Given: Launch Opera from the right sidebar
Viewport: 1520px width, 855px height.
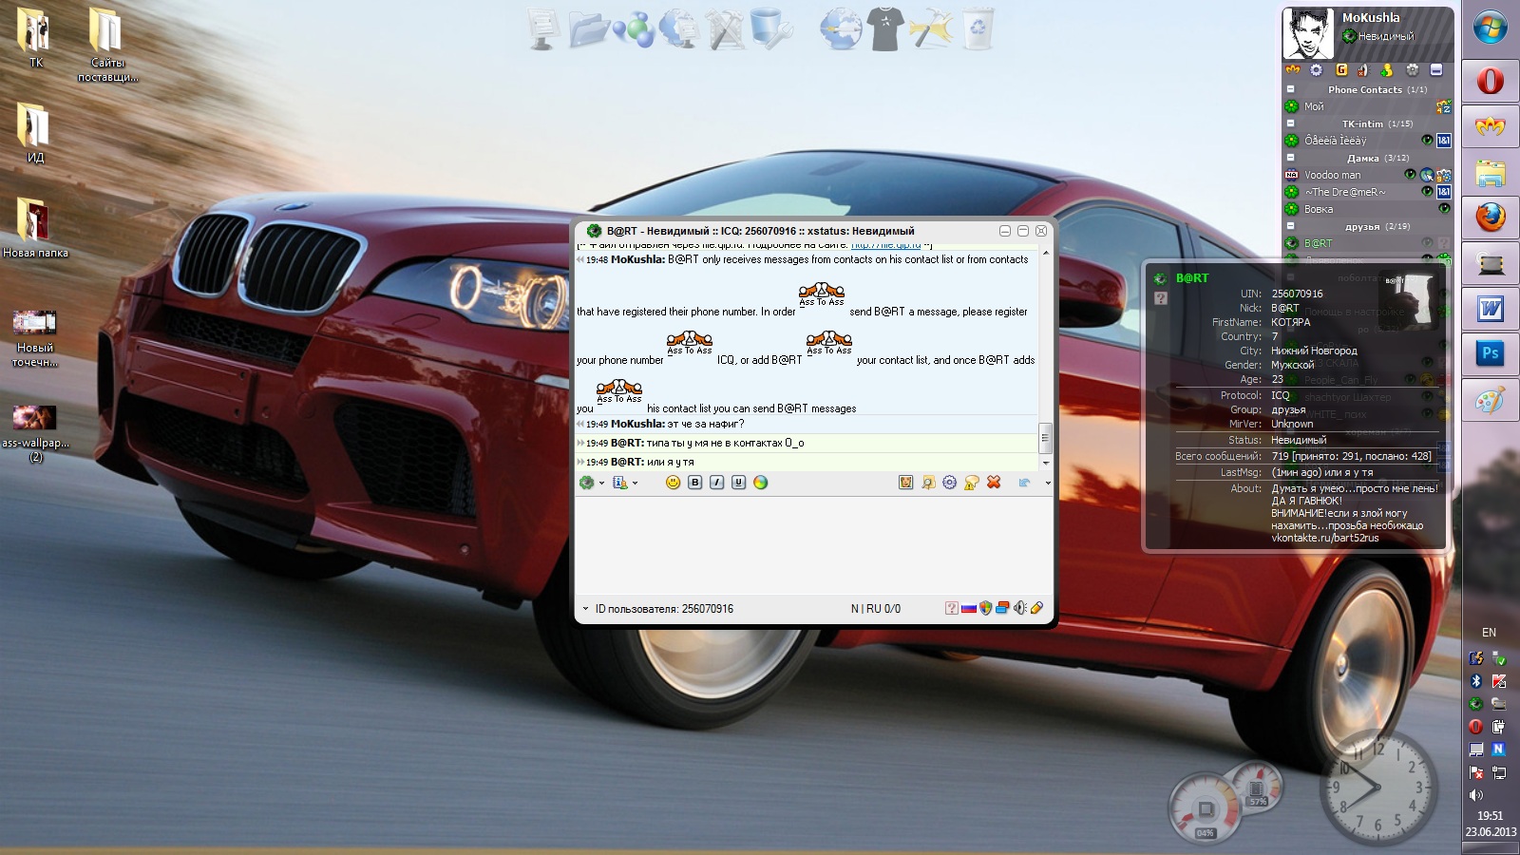Looking at the screenshot, I should (x=1490, y=82).
